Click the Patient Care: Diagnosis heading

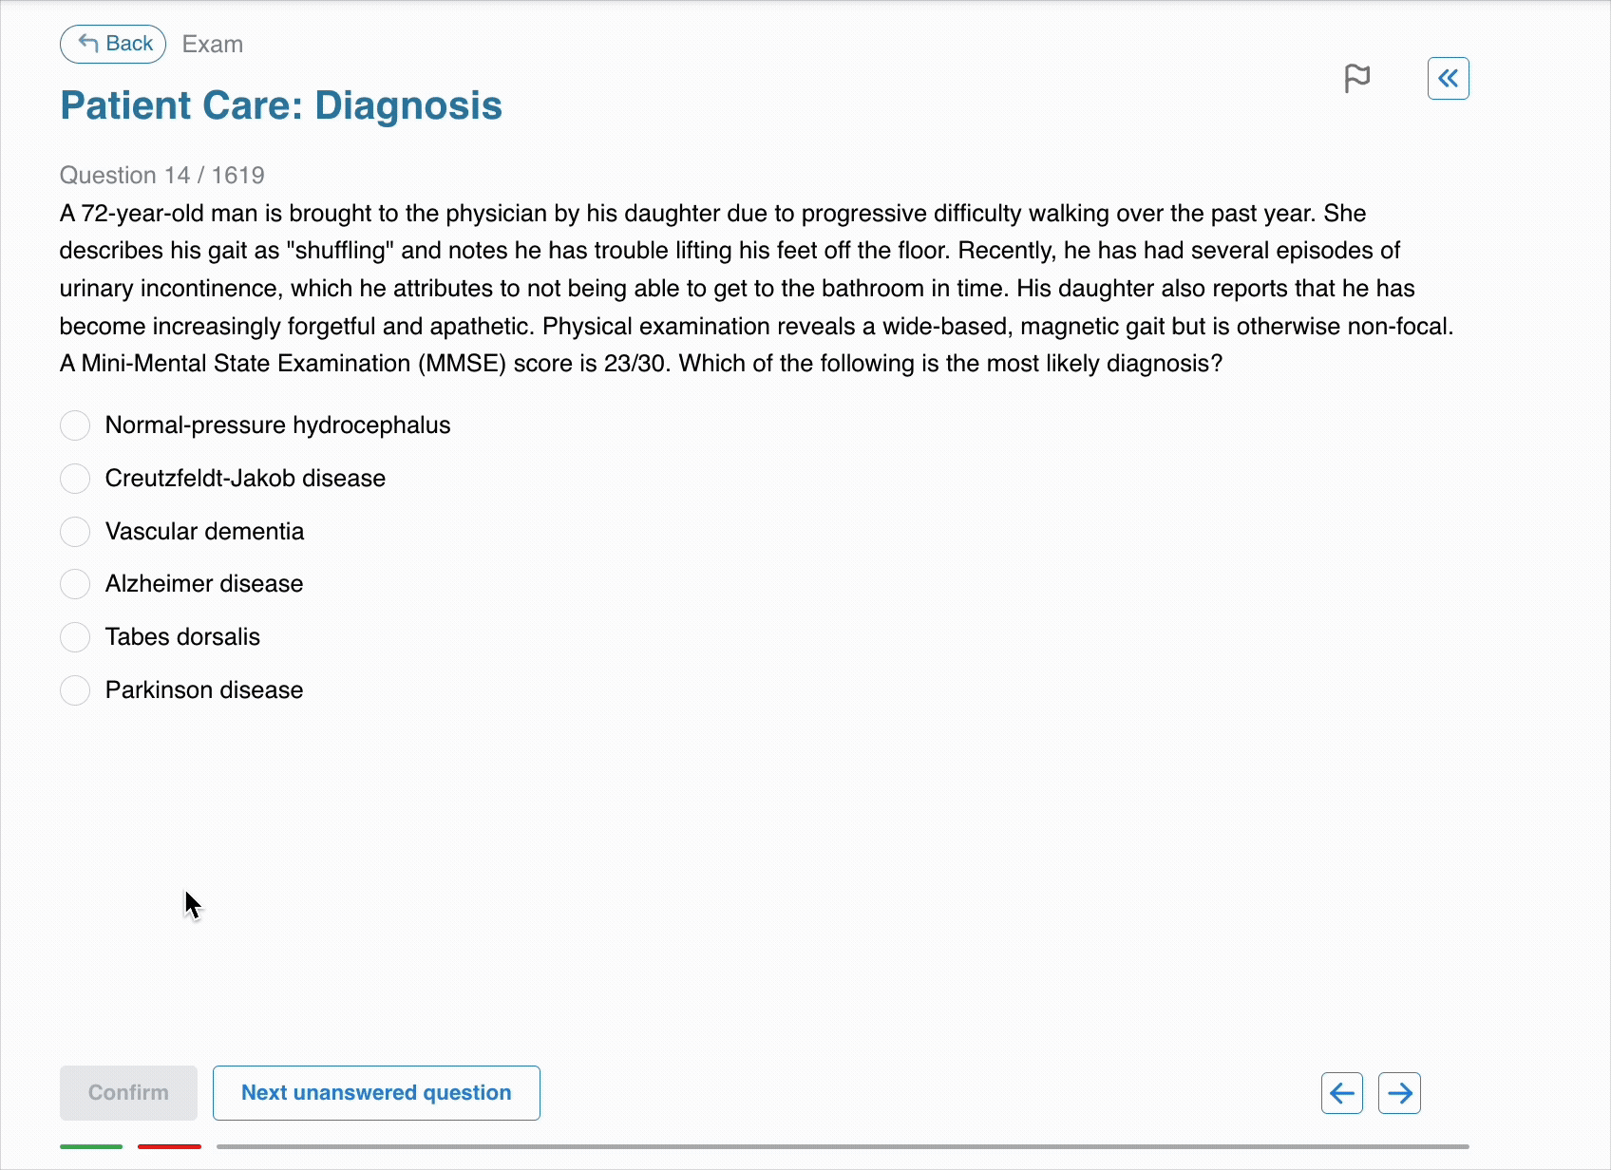pyautogui.click(x=281, y=105)
